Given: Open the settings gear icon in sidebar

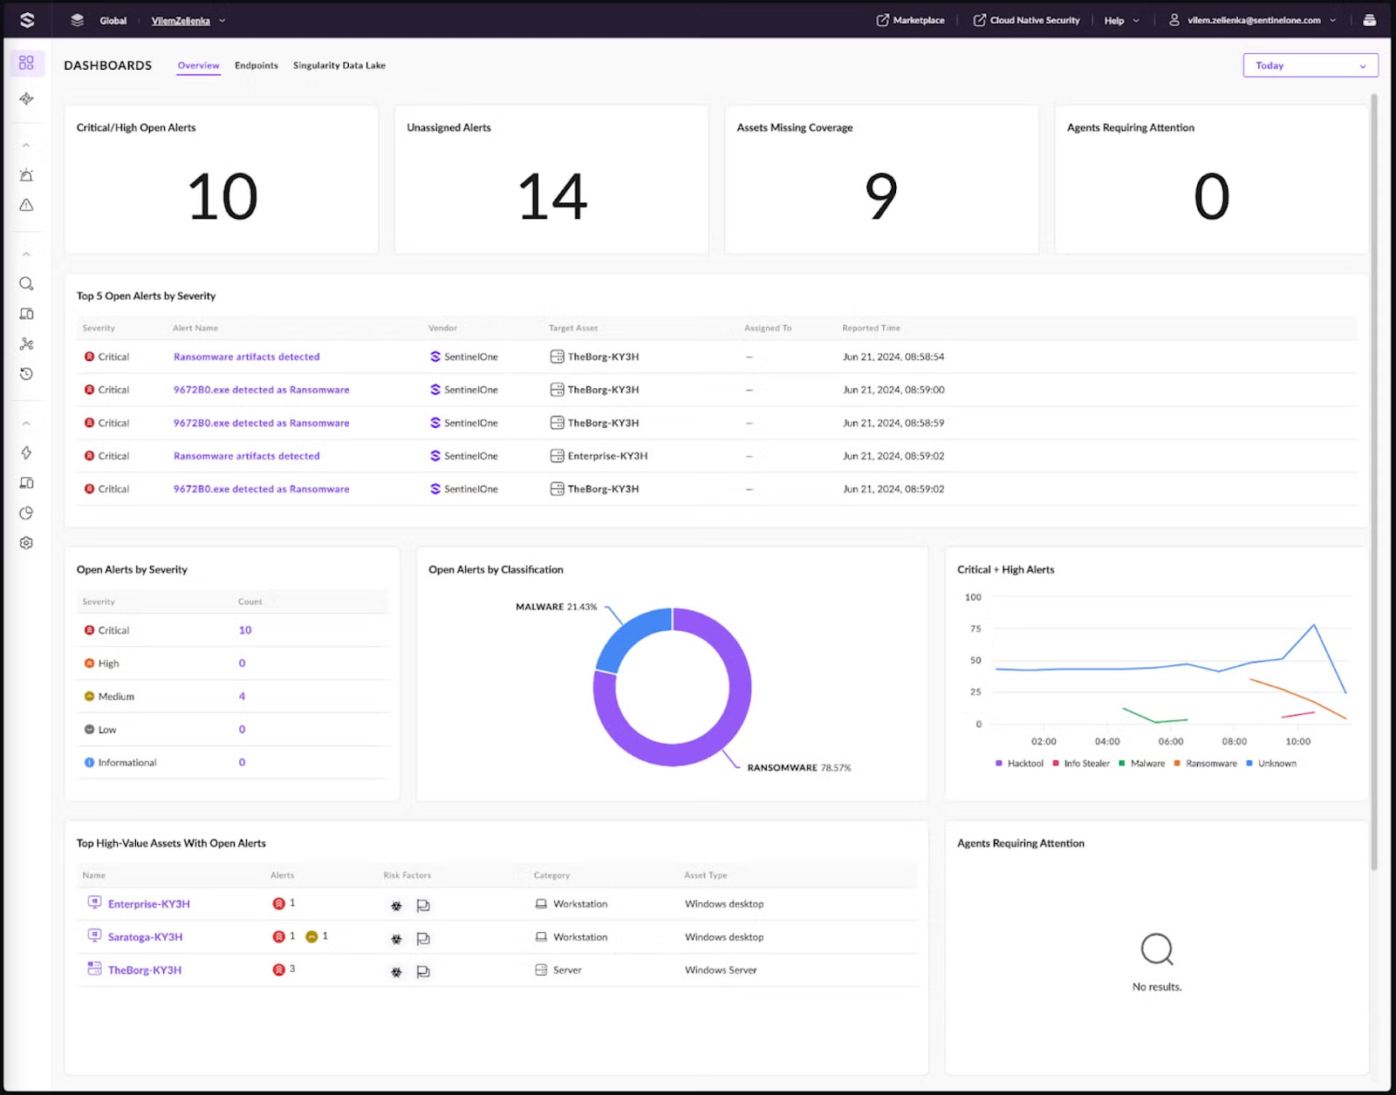Looking at the screenshot, I should click(x=26, y=542).
